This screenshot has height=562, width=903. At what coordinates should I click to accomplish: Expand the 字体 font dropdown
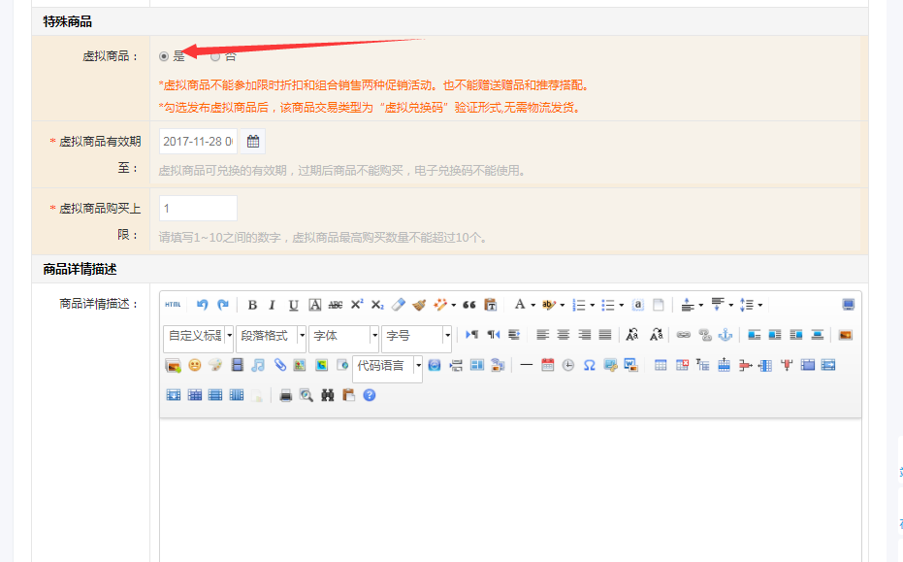click(373, 335)
